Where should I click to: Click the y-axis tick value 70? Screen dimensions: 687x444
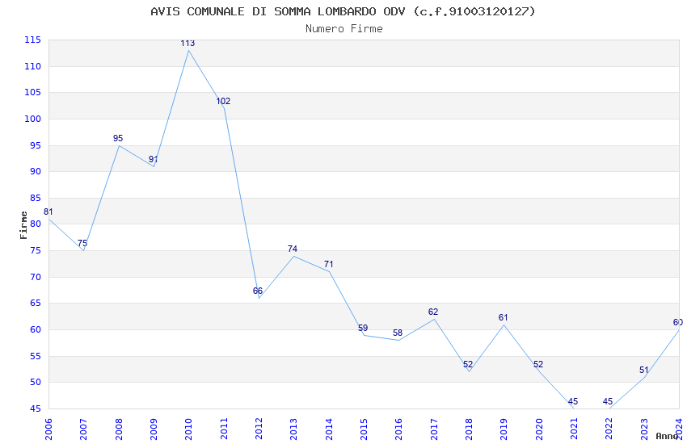[x=35, y=278]
